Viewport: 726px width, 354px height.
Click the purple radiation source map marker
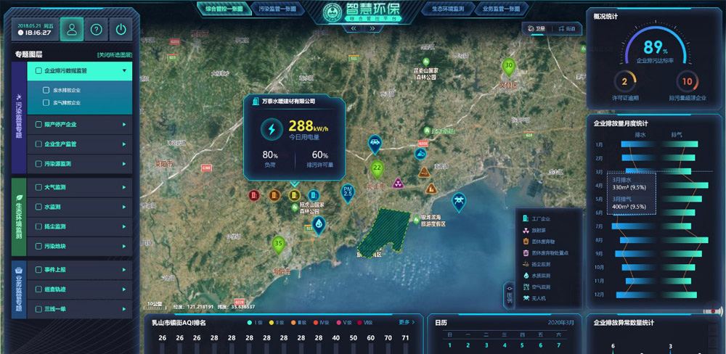tap(398, 184)
